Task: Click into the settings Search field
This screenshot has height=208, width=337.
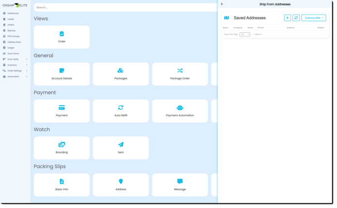Action: [x=125, y=7]
